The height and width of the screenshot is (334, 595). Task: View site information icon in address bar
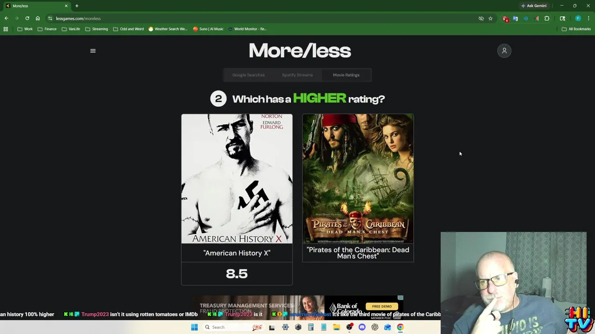(50, 19)
